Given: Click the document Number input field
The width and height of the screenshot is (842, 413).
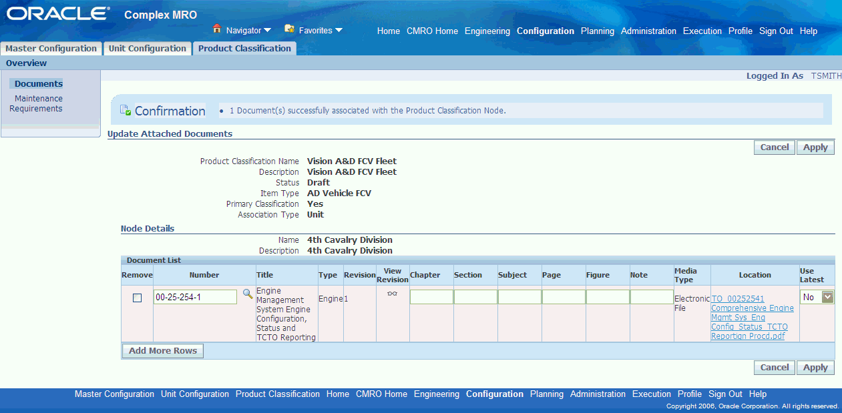Looking at the screenshot, I should 195,297.
